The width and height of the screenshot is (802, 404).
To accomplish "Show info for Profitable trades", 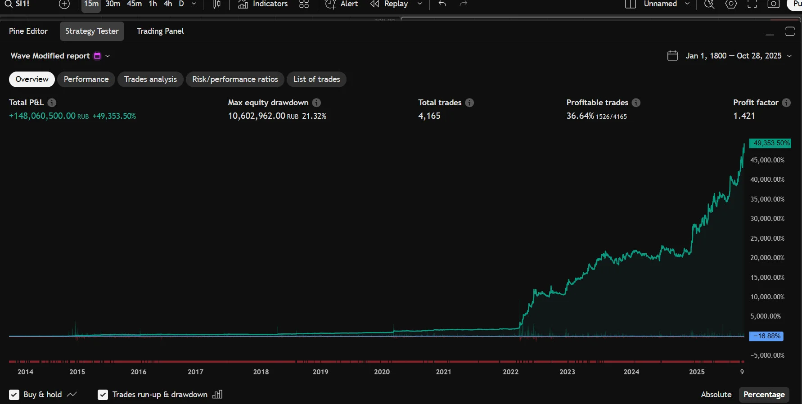I will [636, 103].
